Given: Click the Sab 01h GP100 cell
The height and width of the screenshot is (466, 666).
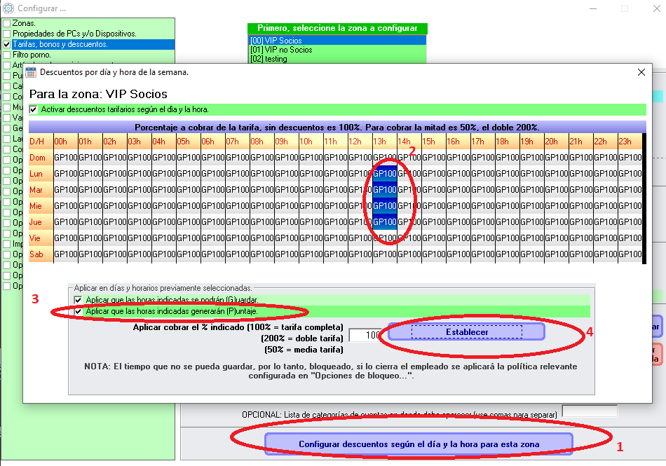Looking at the screenshot, I should pos(90,254).
